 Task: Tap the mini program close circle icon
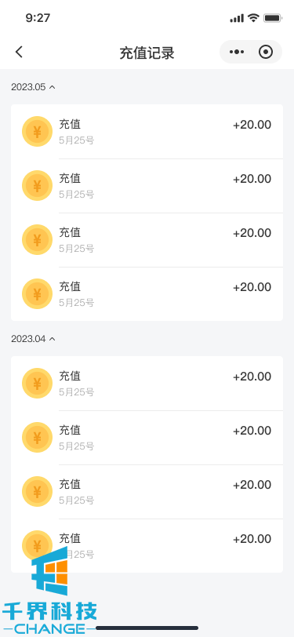pos(266,52)
